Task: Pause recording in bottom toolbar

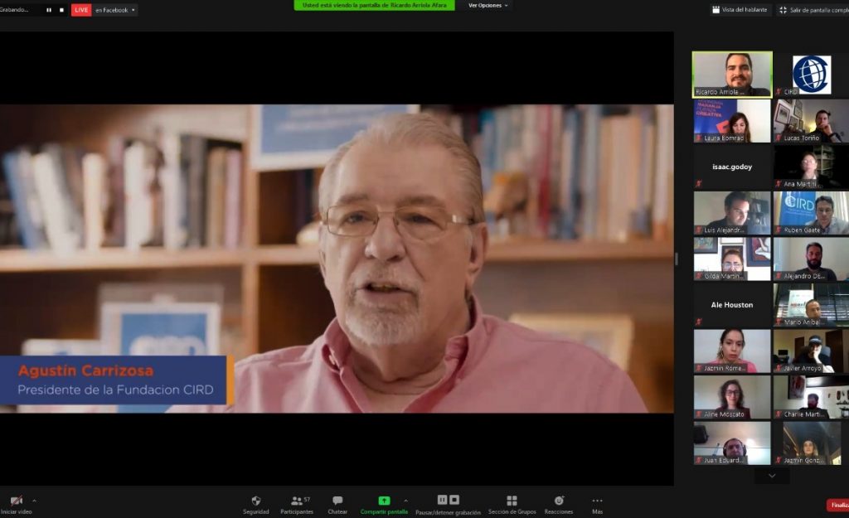Action: 443,500
